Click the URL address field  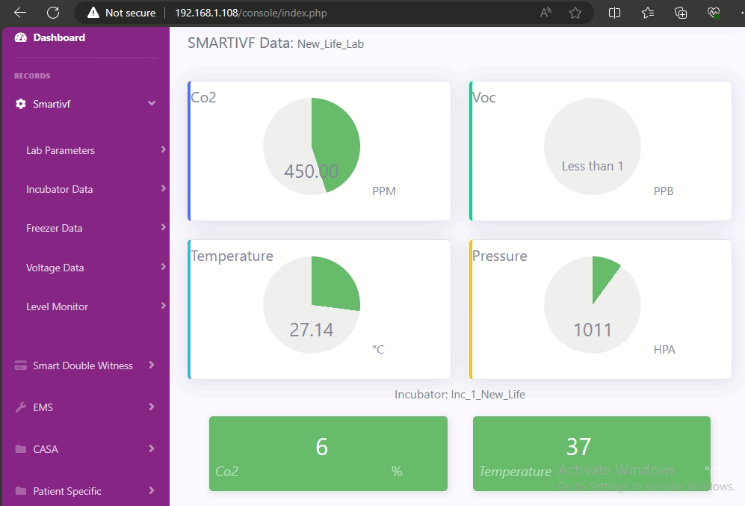coord(336,13)
